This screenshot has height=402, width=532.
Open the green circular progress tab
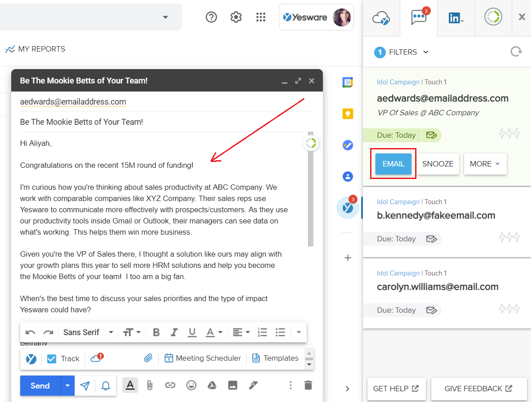click(x=493, y=17)
